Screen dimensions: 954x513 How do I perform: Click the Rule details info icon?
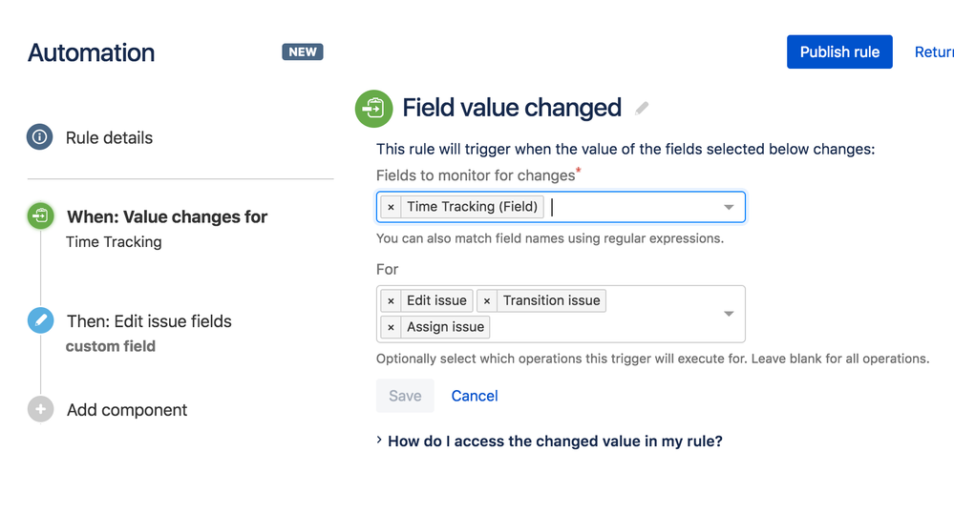coord(39,136)
